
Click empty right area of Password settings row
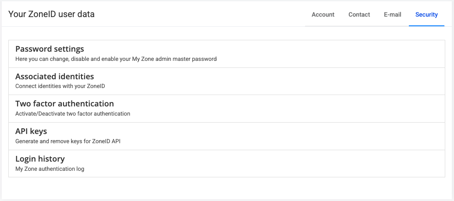click(x=351, y=53)
